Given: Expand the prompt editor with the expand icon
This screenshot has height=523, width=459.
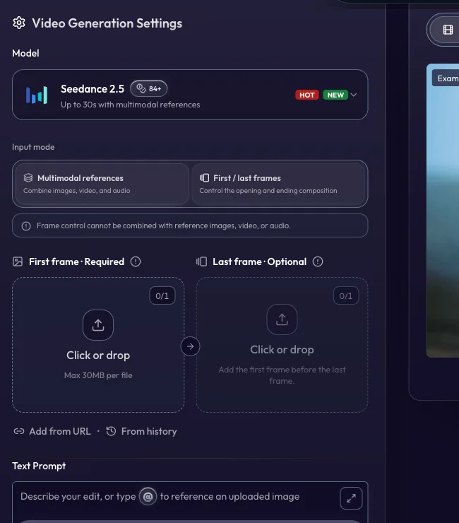Looking at the screenshot, I should [x=351, y=498].
